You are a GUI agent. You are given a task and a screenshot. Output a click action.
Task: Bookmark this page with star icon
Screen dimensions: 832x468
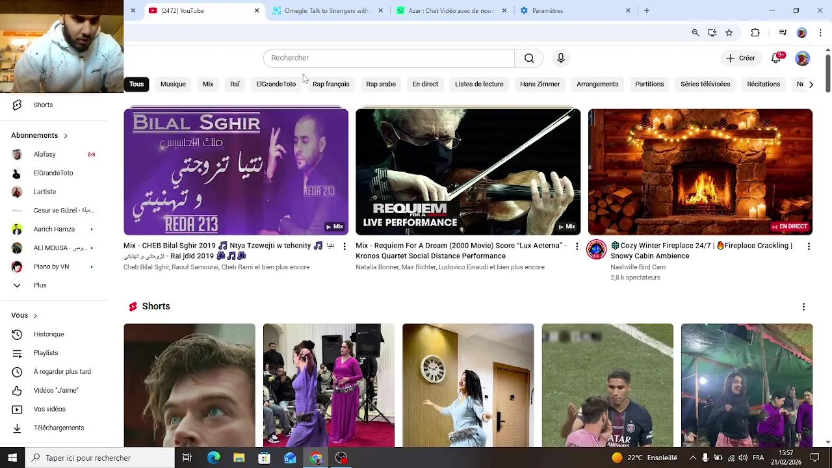[x=729, y=32]
